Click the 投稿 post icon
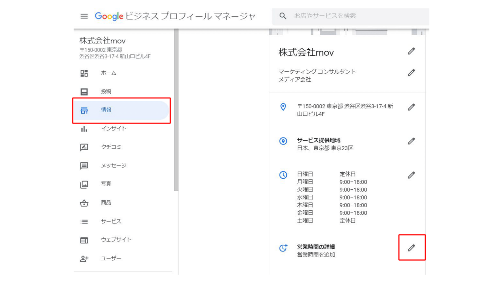The height and width of the screenshot is (283, 503). (84, 92)
